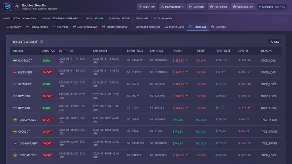Click the MAE value $-395.18
292x164 pixels.
244,84
